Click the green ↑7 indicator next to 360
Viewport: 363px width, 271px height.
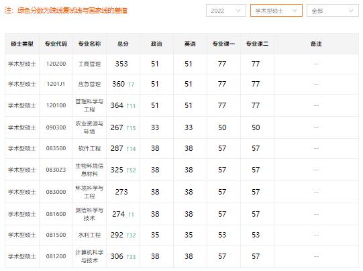pyautogui.click(x=132, y=85)
